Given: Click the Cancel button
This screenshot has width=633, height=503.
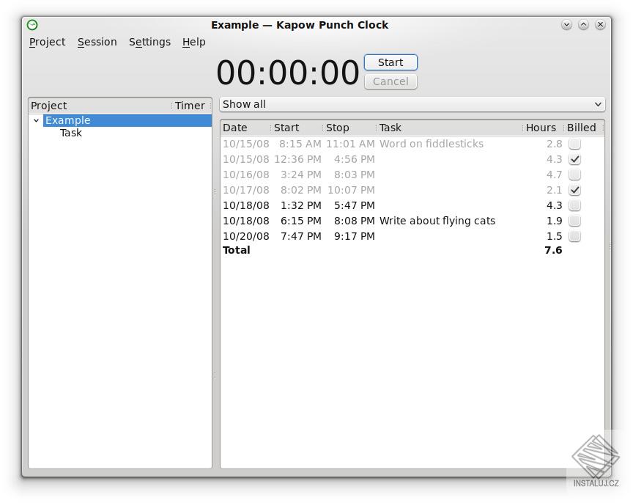Looking at the screenshot, I should click(390, 81).
